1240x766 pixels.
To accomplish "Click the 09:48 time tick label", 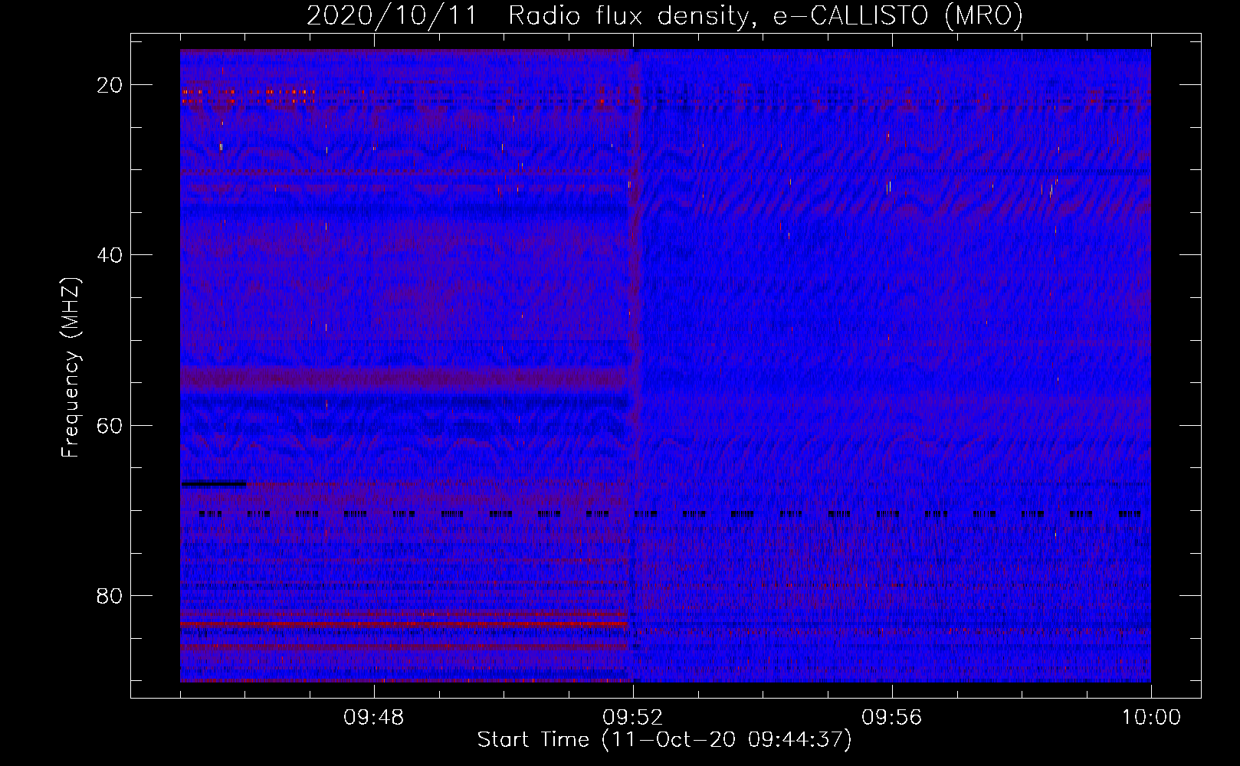I will (x=374, y=718).
